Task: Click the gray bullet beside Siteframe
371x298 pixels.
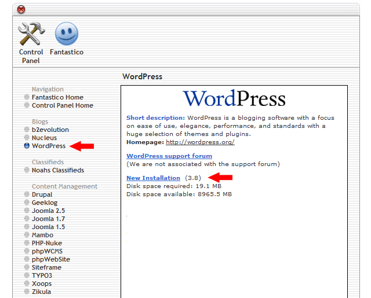Action: [x=27, y=267]
